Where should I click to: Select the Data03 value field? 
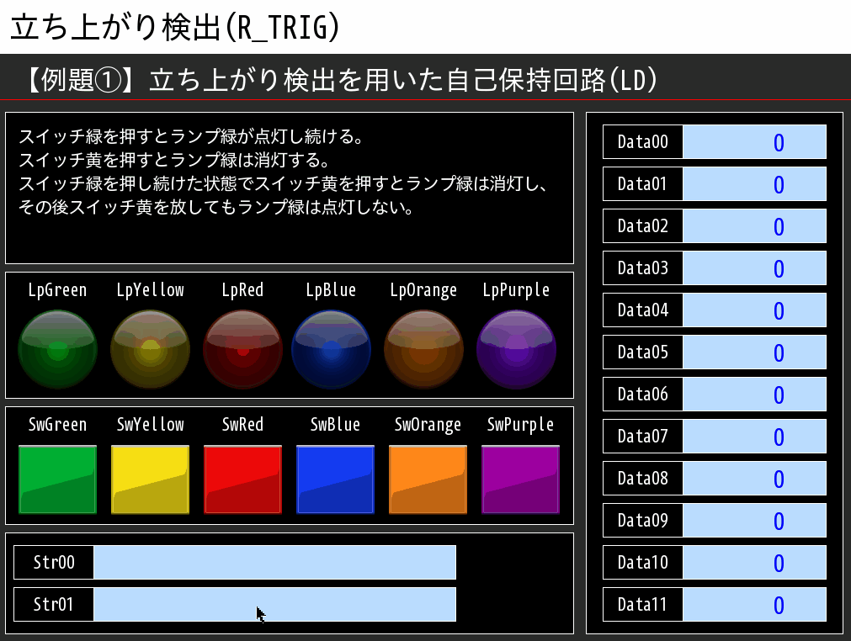(754, 268)
